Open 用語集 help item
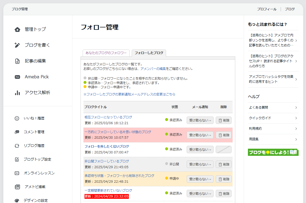 point(273,139)
